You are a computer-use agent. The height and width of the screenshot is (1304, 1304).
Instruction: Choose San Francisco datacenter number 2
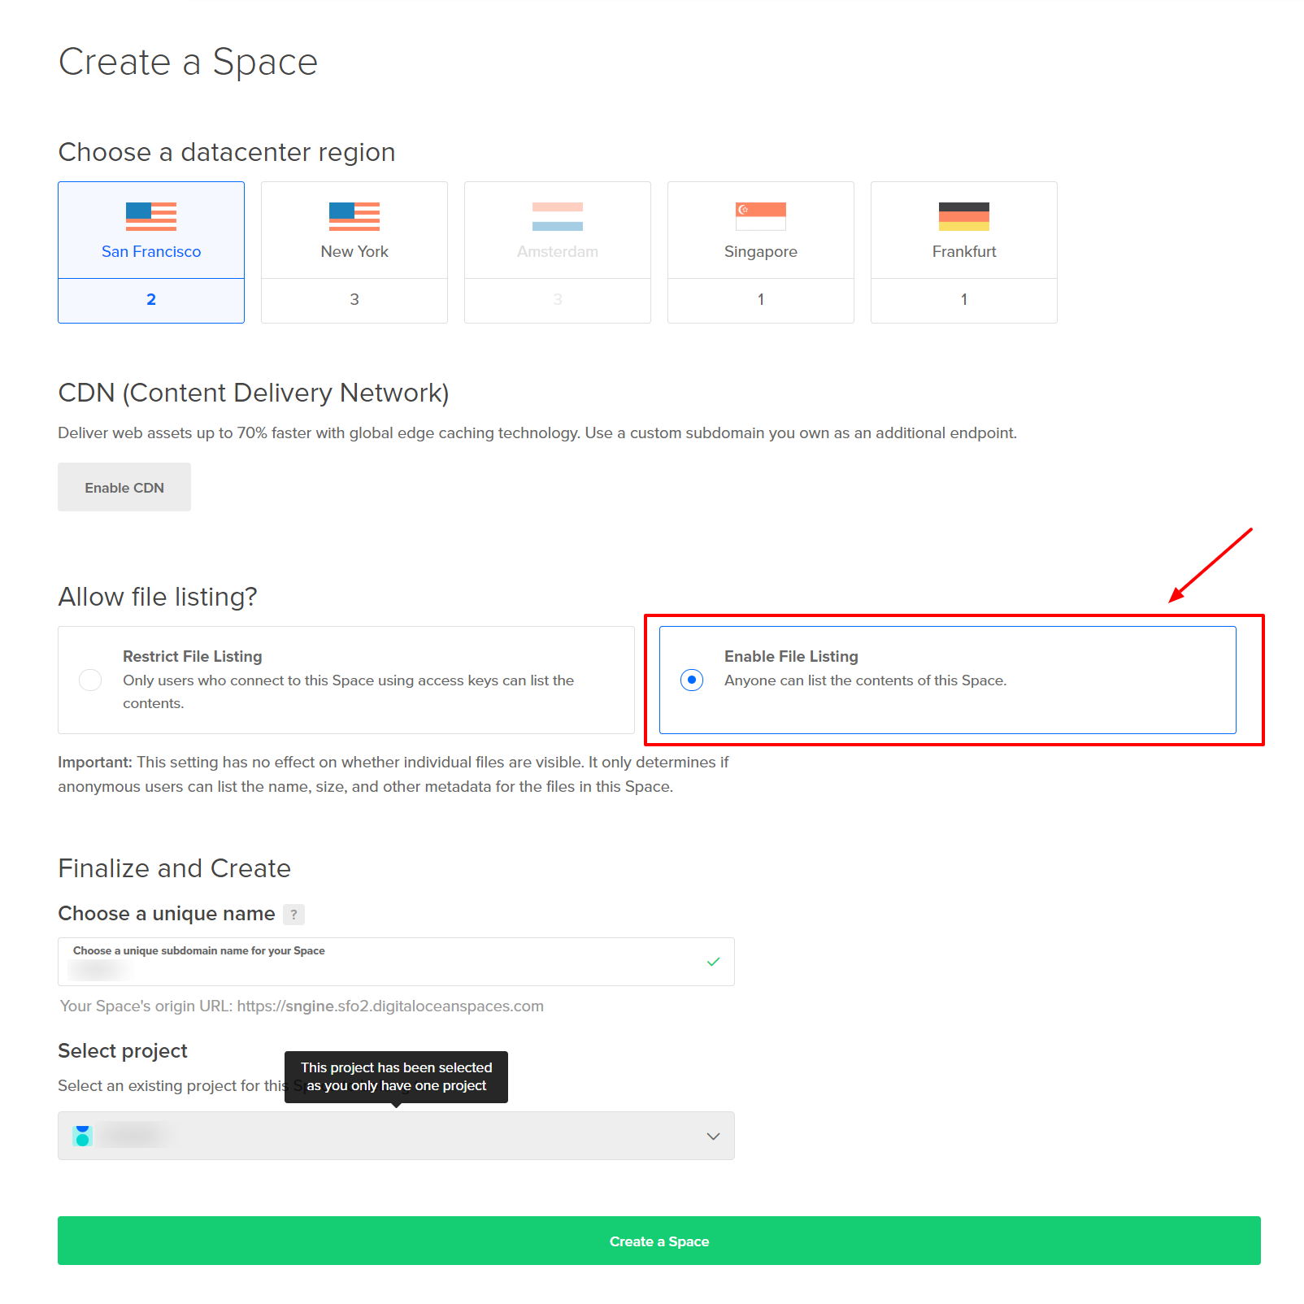click(x=151, y=300)
